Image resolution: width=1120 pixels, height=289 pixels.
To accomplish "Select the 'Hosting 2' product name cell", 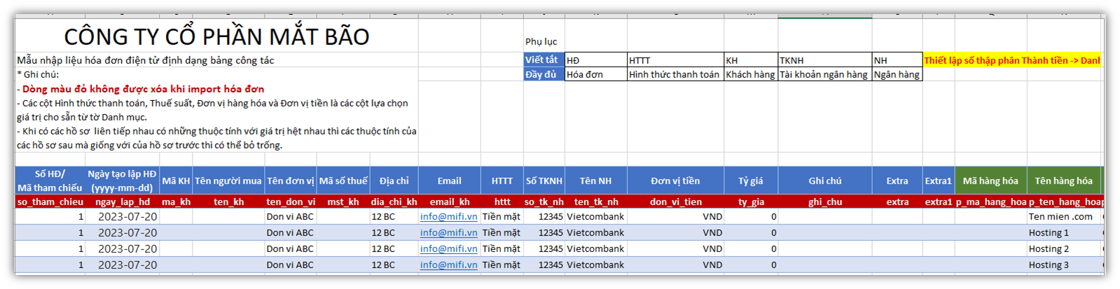I will point(1049,249).
